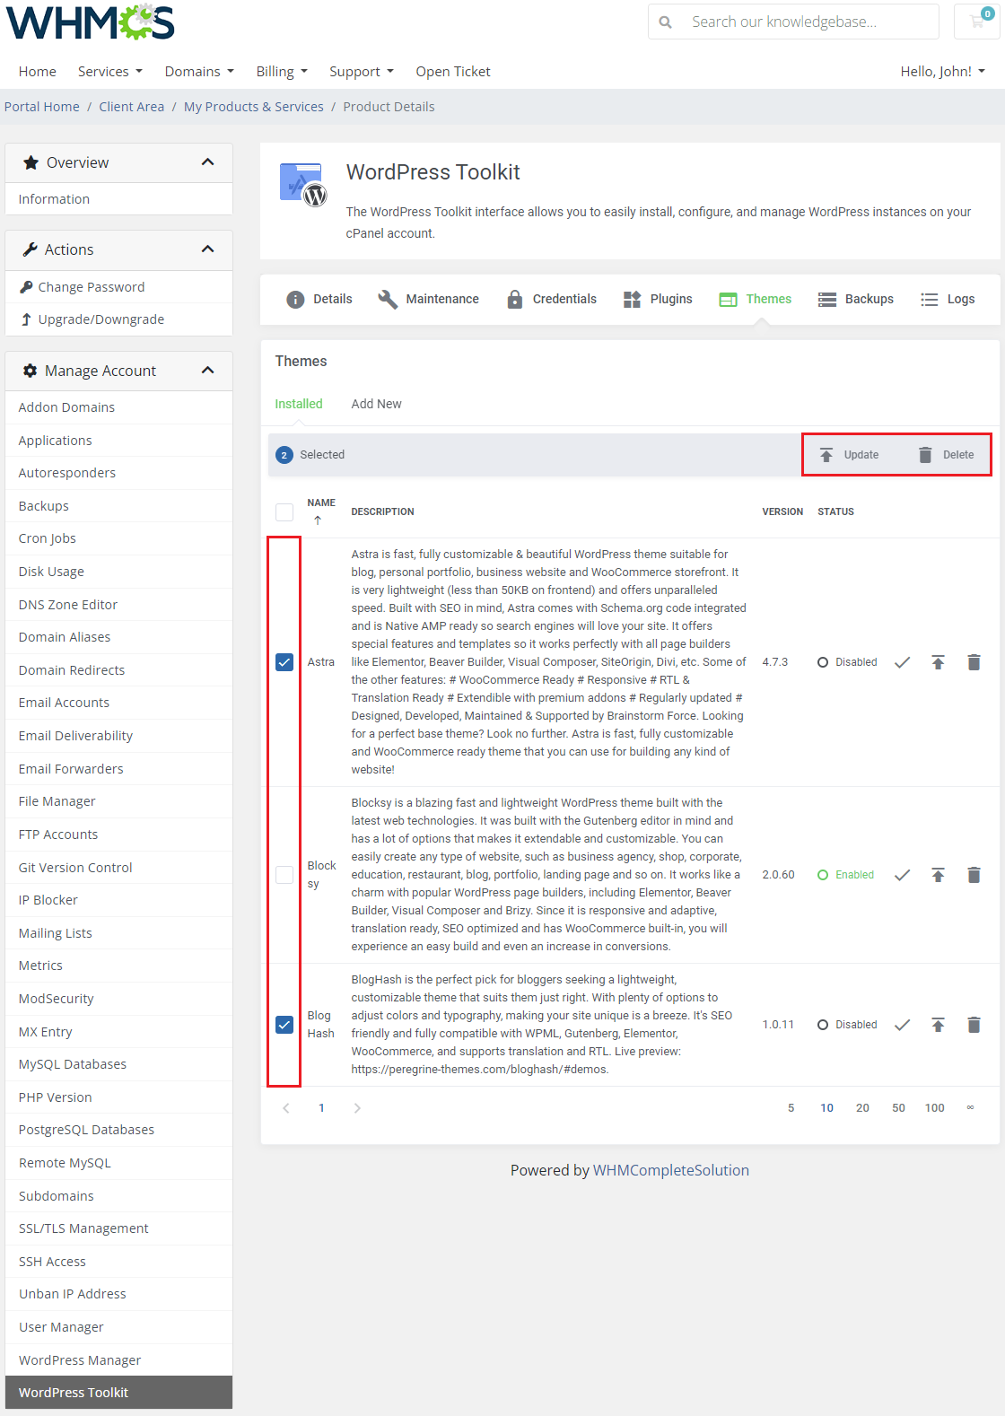
Task: Click the Maintenance wrench icon
Action: 388,300
